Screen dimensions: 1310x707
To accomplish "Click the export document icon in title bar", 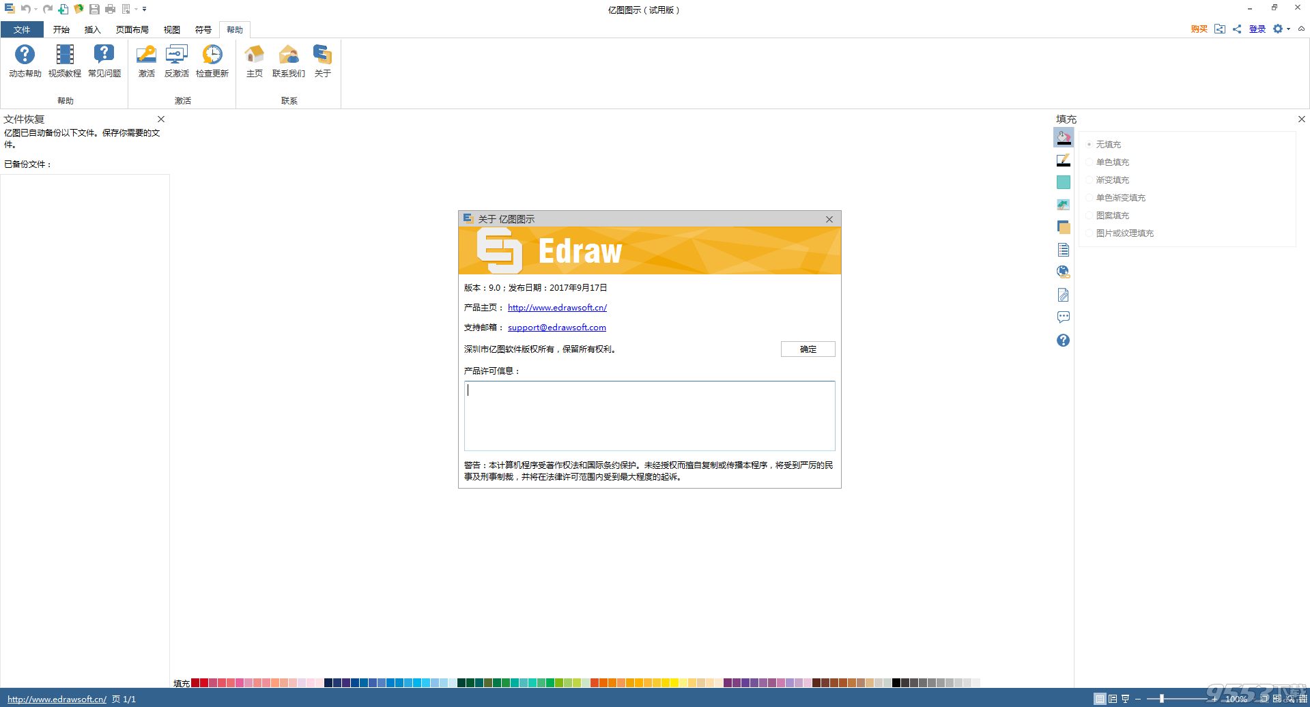I will coord(126,9).
